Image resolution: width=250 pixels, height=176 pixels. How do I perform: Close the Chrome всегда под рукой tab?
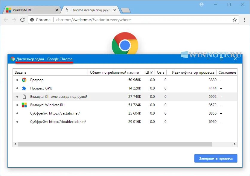[x=115, y=10]
